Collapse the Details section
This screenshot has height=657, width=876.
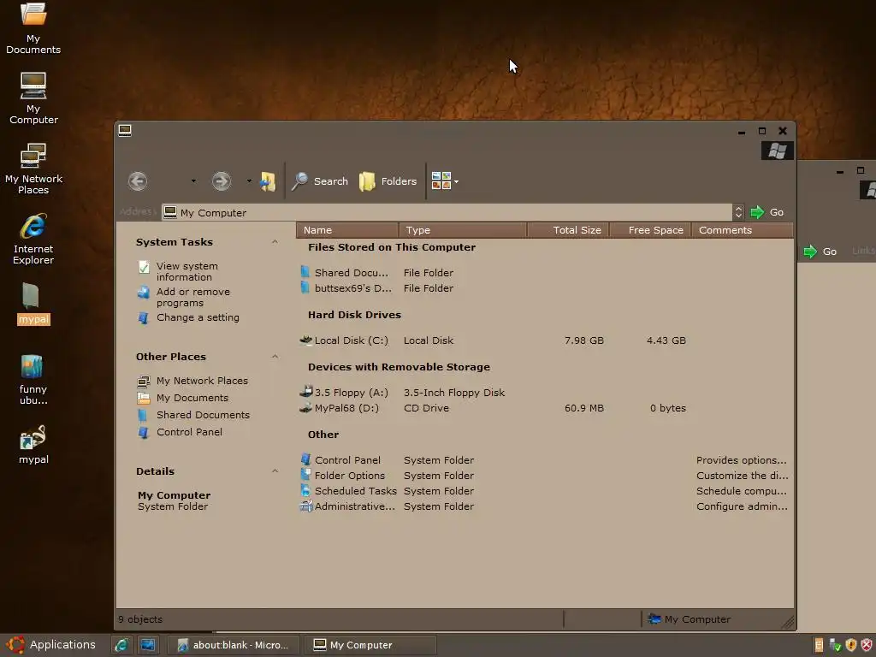pos(275,471)
